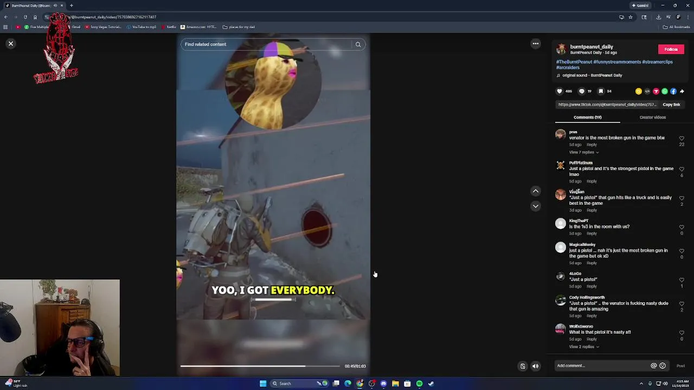Open the Windows Start menu

tap(263, 383)
